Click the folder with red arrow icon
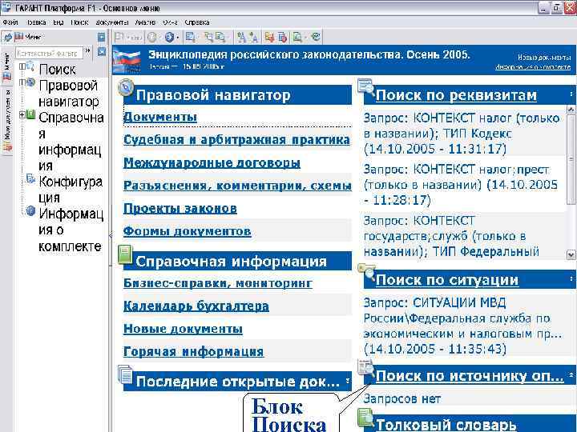Viewport: 577px width, 432px height. tap(270, 37)
